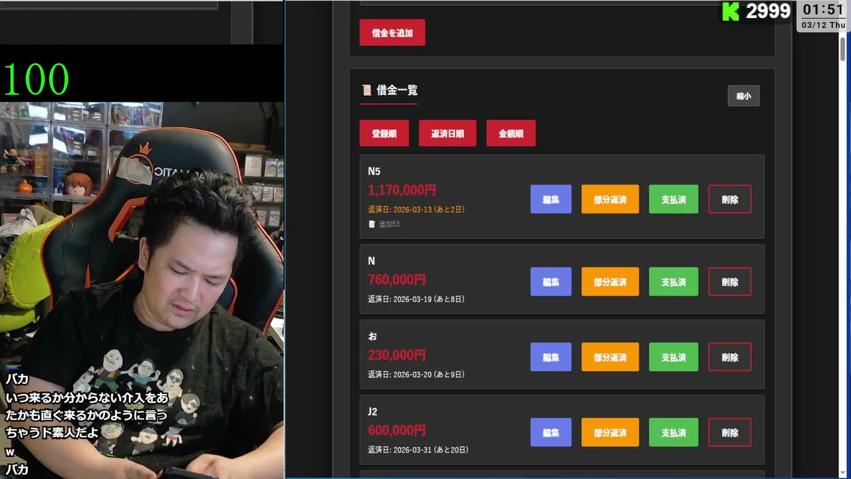Mark J2 entry as 支払済
The height and width of the screenshot is (479, 851).
coord(673,432)
